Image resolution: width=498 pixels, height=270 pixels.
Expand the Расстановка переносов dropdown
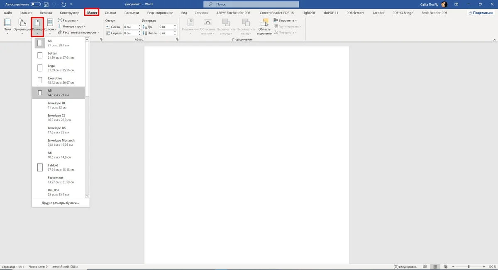click(78, 32)
